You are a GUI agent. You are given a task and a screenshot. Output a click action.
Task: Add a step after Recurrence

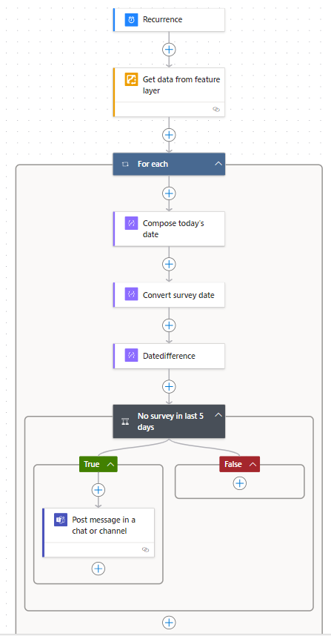169,50
